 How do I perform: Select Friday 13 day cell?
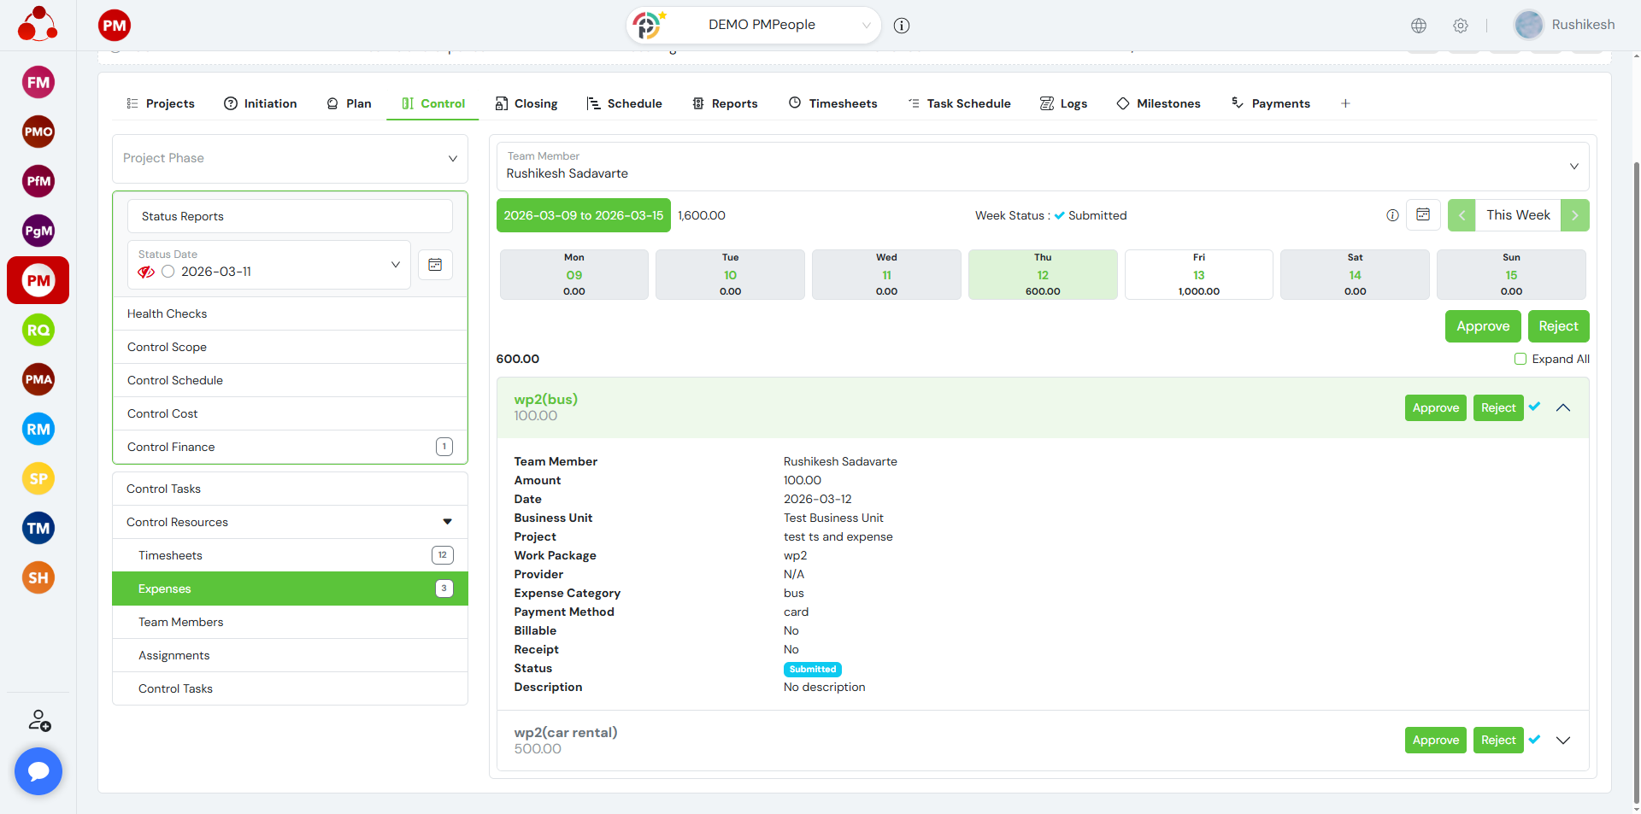pos(1198,274)
